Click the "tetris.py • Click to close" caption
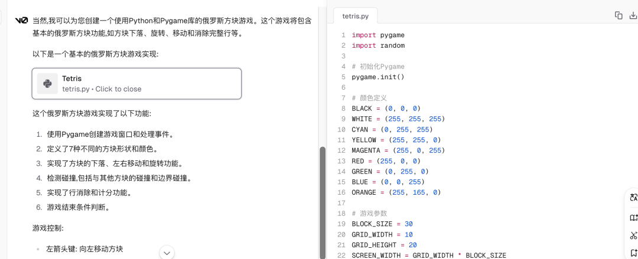The image size is (638, 259). pos(102,89)
